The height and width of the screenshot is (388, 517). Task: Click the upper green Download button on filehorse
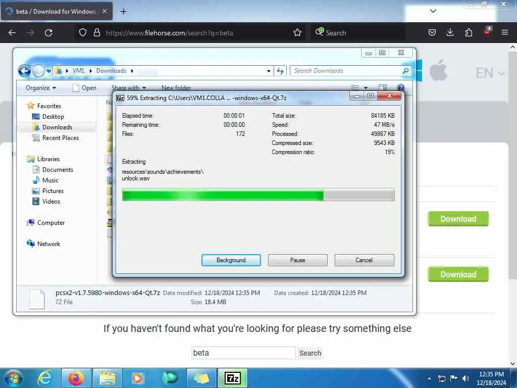point(458,219)
